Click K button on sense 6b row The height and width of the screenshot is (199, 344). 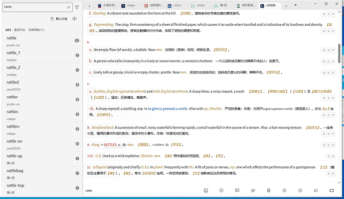329,62
